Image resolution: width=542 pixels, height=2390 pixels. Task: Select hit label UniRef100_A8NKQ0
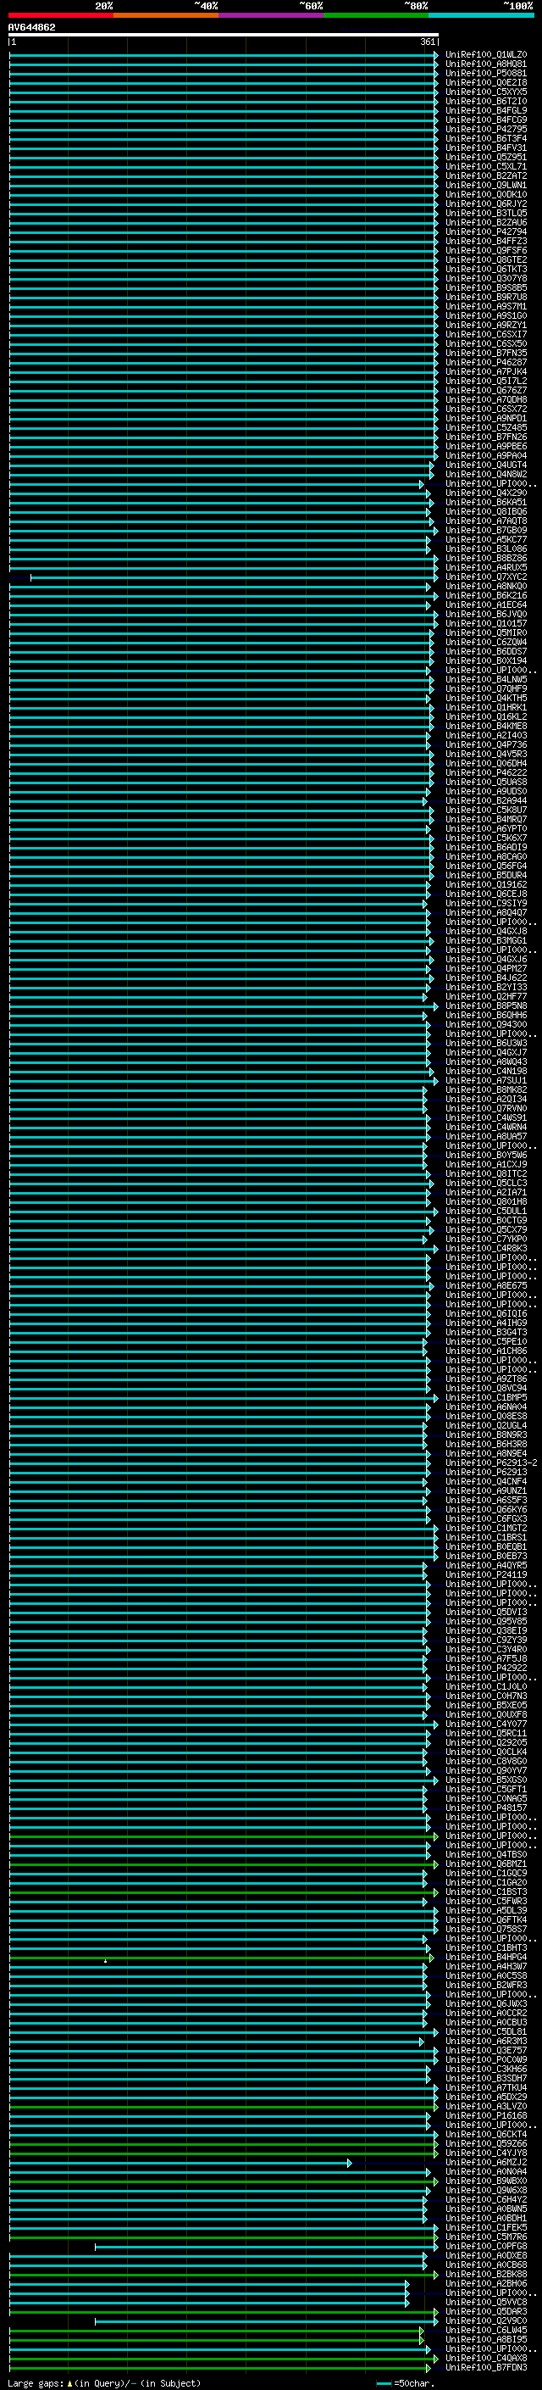pos(485,587)
